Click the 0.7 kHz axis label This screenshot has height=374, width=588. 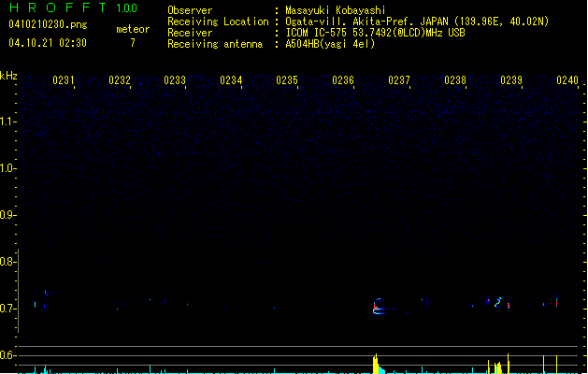tap(7, 309)
